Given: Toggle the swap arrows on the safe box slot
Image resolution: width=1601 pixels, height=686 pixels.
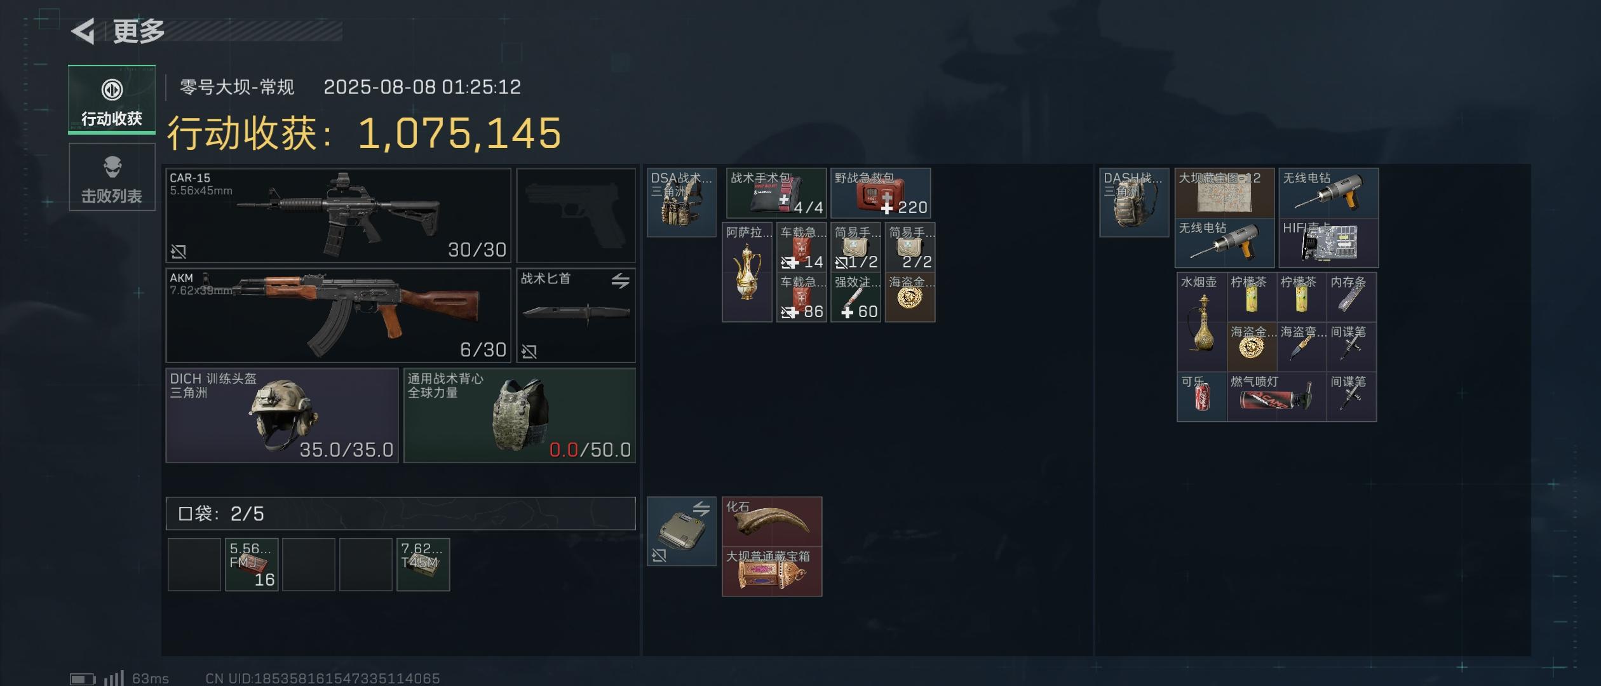Looking at the screenshot, I should click(701, 508).
